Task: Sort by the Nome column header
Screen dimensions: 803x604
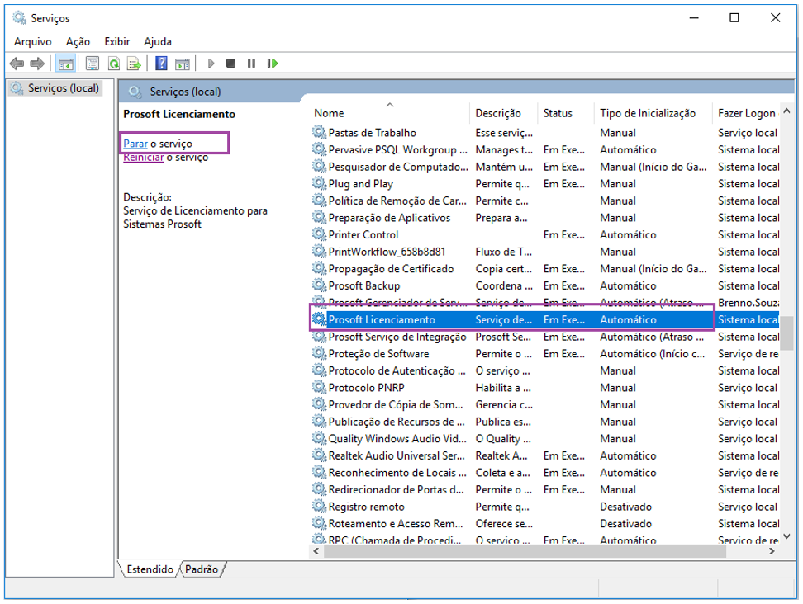Action: (389, 113)
